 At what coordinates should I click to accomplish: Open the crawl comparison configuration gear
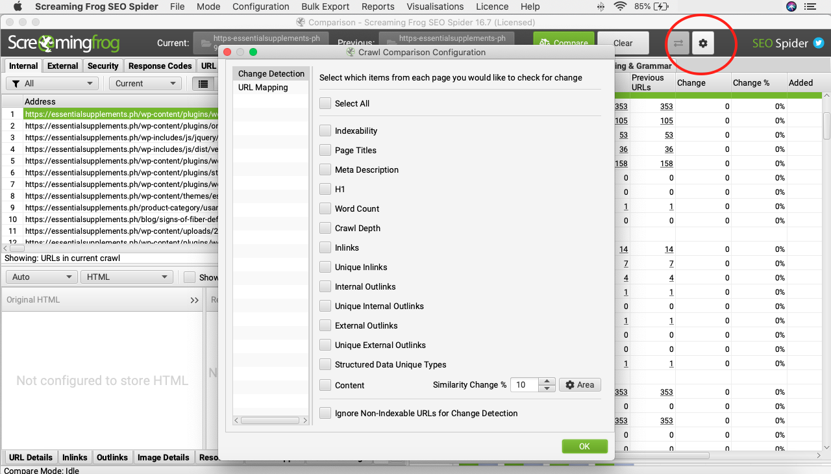[702, 44]
